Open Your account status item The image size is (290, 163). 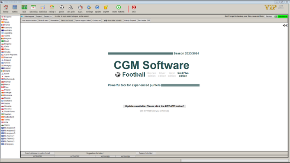tap(29, 20)
